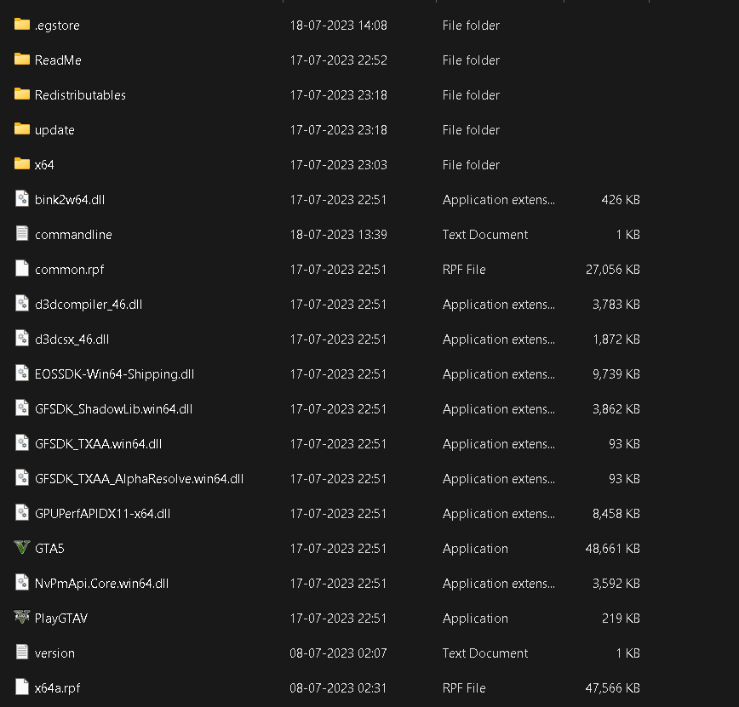Viewport: 739px width, 707px height.
Task: Select the GFSDK_TXAA.win64.dll file icon
Action: pos(21,442)
